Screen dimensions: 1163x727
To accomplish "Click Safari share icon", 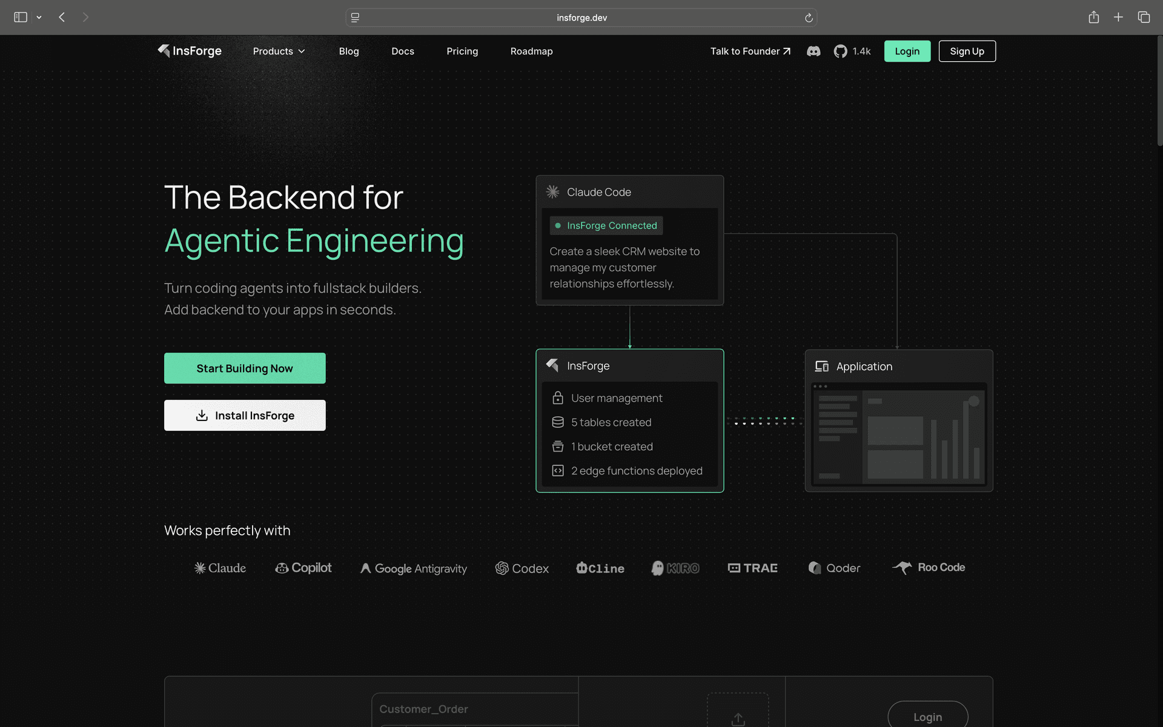I will (x=1093, y=18).
